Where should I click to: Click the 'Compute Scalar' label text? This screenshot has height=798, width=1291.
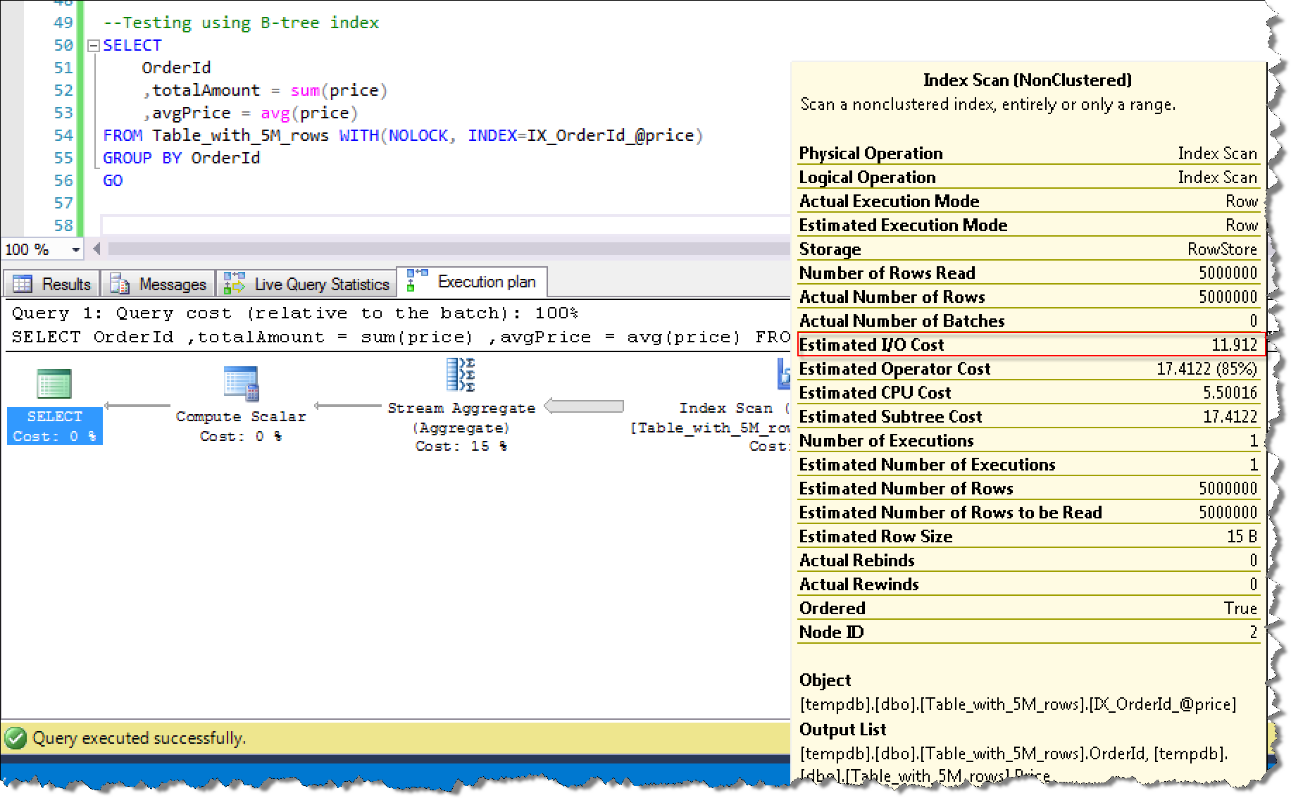(241, 416)
